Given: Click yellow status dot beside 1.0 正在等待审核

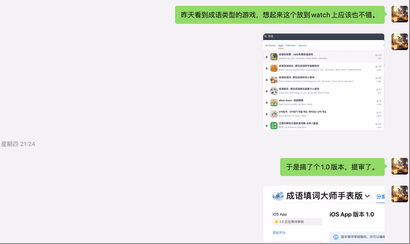Looking at the screenshot, I should click(276, 222).
